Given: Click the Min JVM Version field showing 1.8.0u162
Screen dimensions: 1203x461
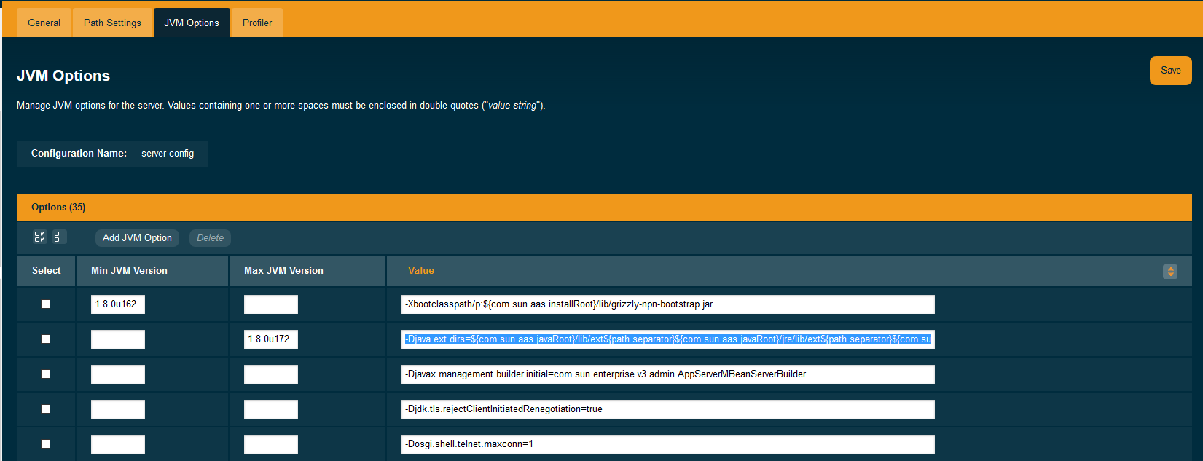Looking at the screenshot, I should click(118, 304).
